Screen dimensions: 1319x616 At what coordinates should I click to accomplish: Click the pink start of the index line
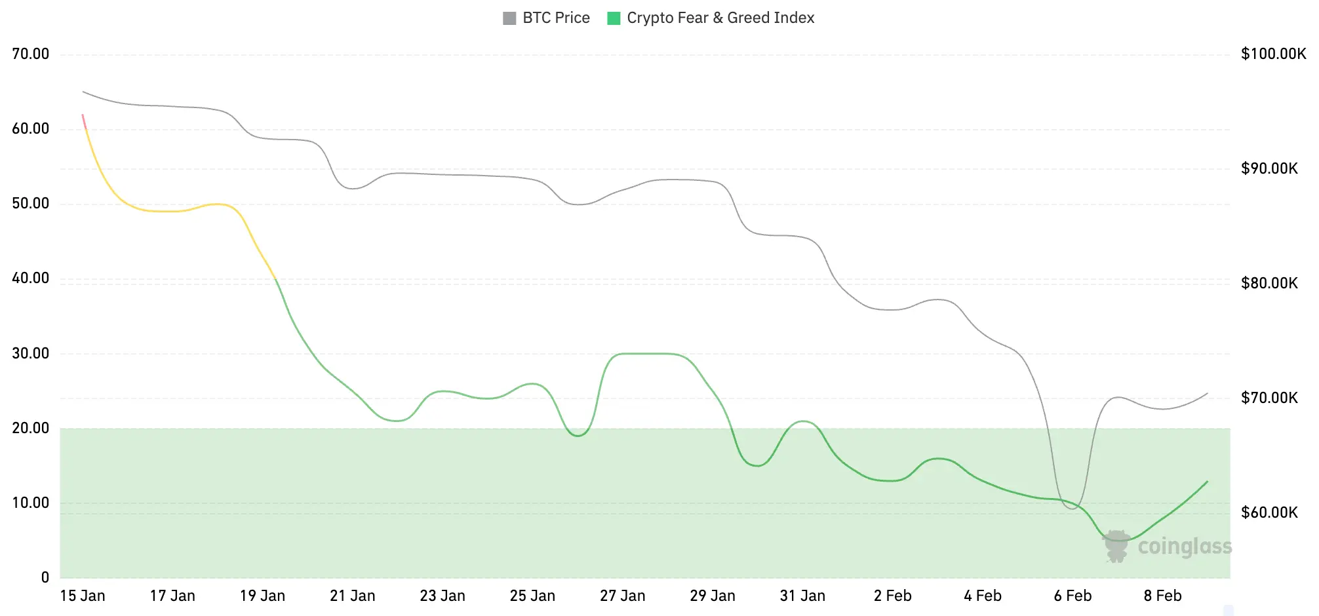83,119
